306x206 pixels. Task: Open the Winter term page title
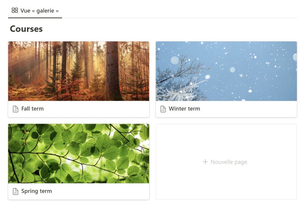tap(185, 109)
